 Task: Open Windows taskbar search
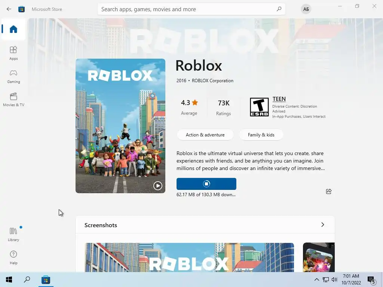[x=27, y=280]
